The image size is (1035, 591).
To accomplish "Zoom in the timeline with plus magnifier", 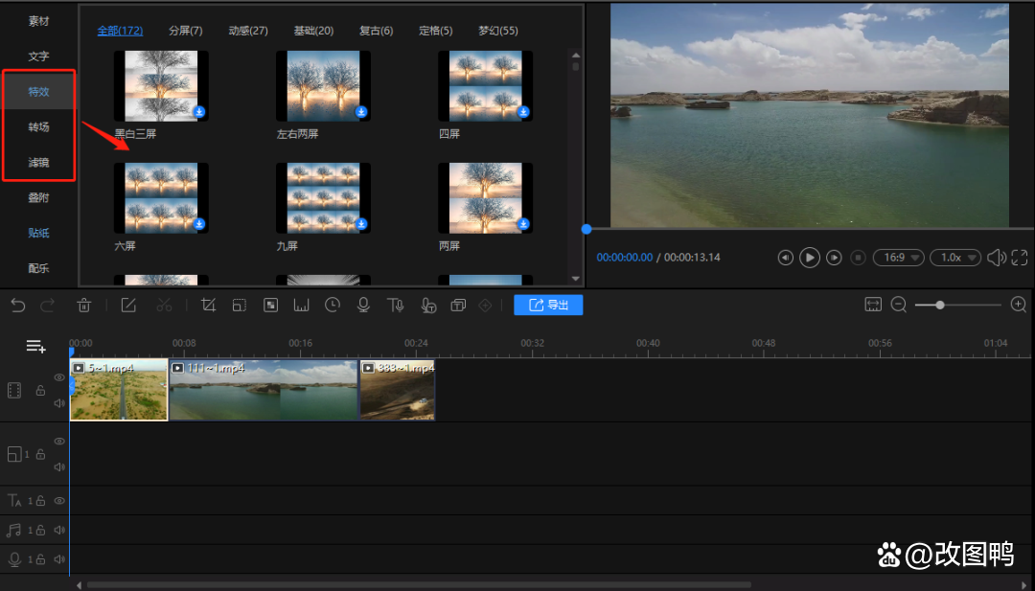I will (x=1019, y=305).
